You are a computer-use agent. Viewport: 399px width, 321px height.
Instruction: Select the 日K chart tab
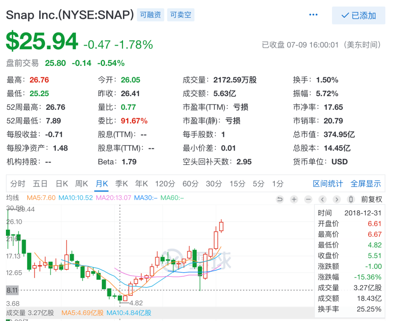coord(62,184)
